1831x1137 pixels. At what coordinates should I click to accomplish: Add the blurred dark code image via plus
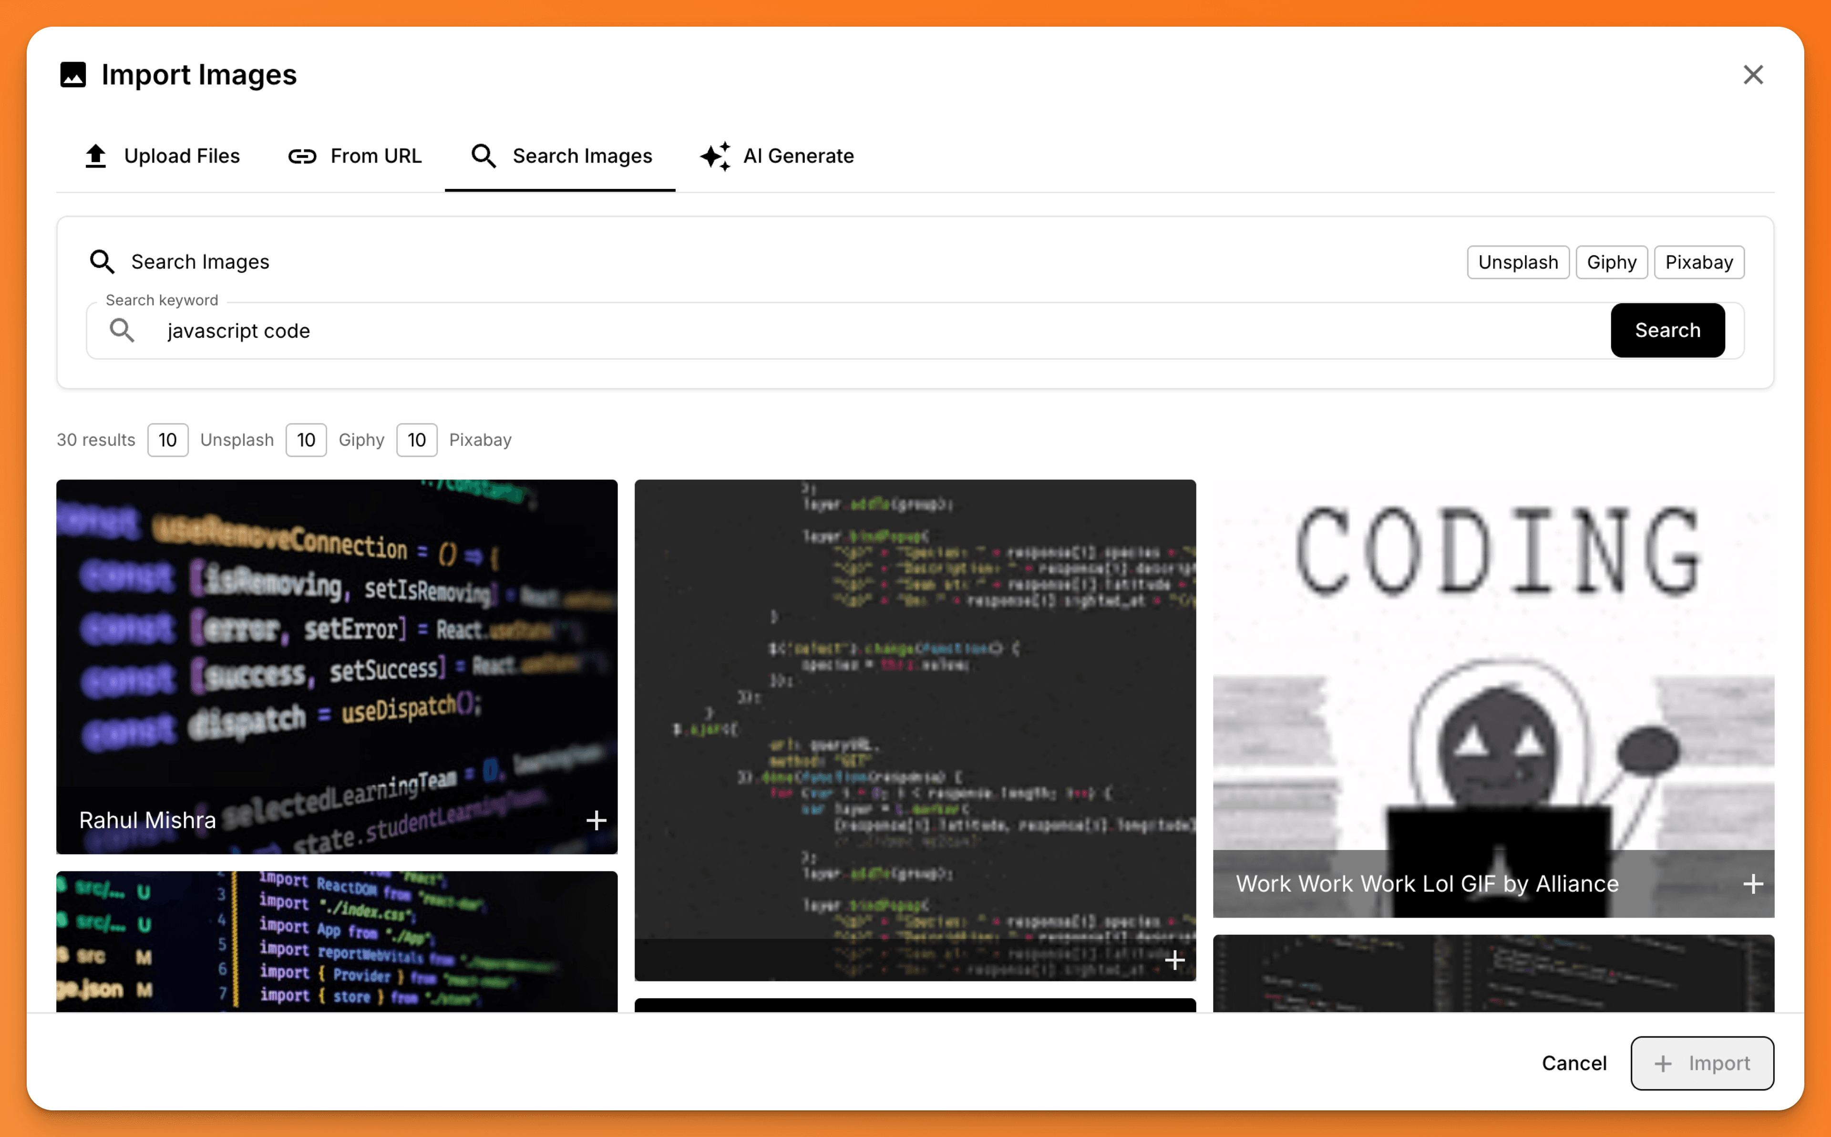1174,960
